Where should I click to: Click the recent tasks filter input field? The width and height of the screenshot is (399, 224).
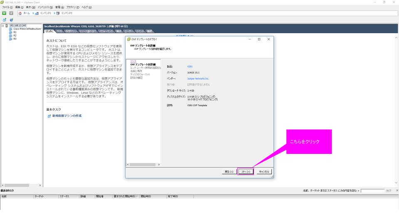(x=372, y=191)
